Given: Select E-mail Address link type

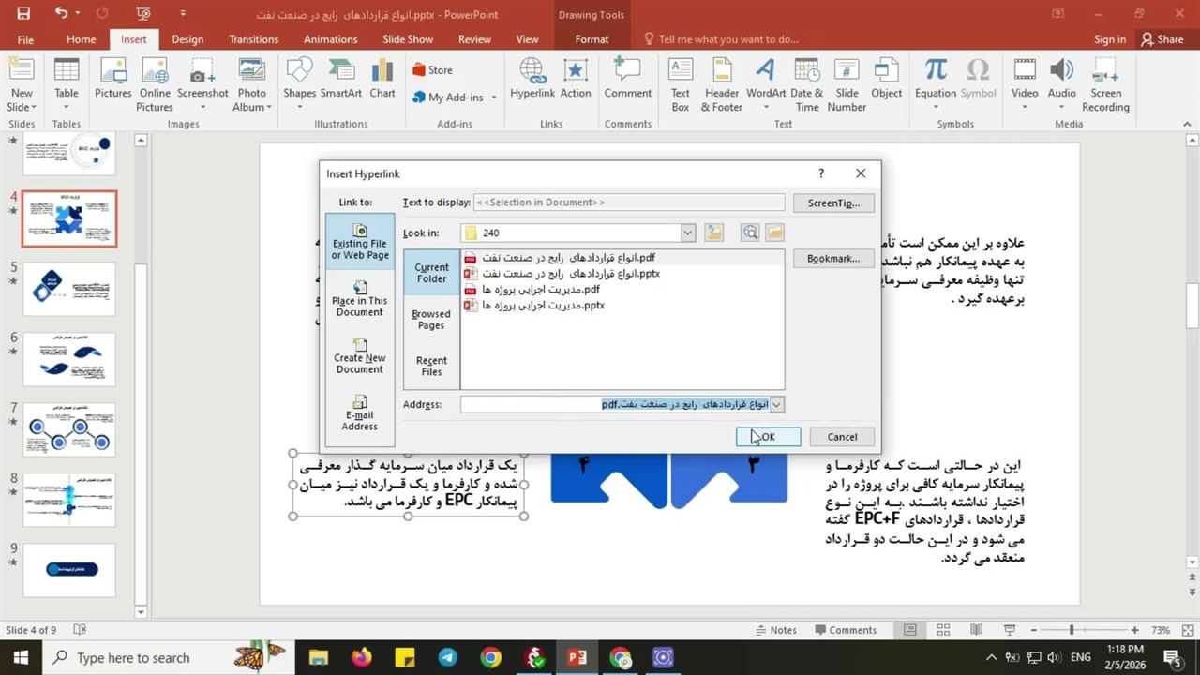Looking at the screenshot, I should (x=359, y=413).
